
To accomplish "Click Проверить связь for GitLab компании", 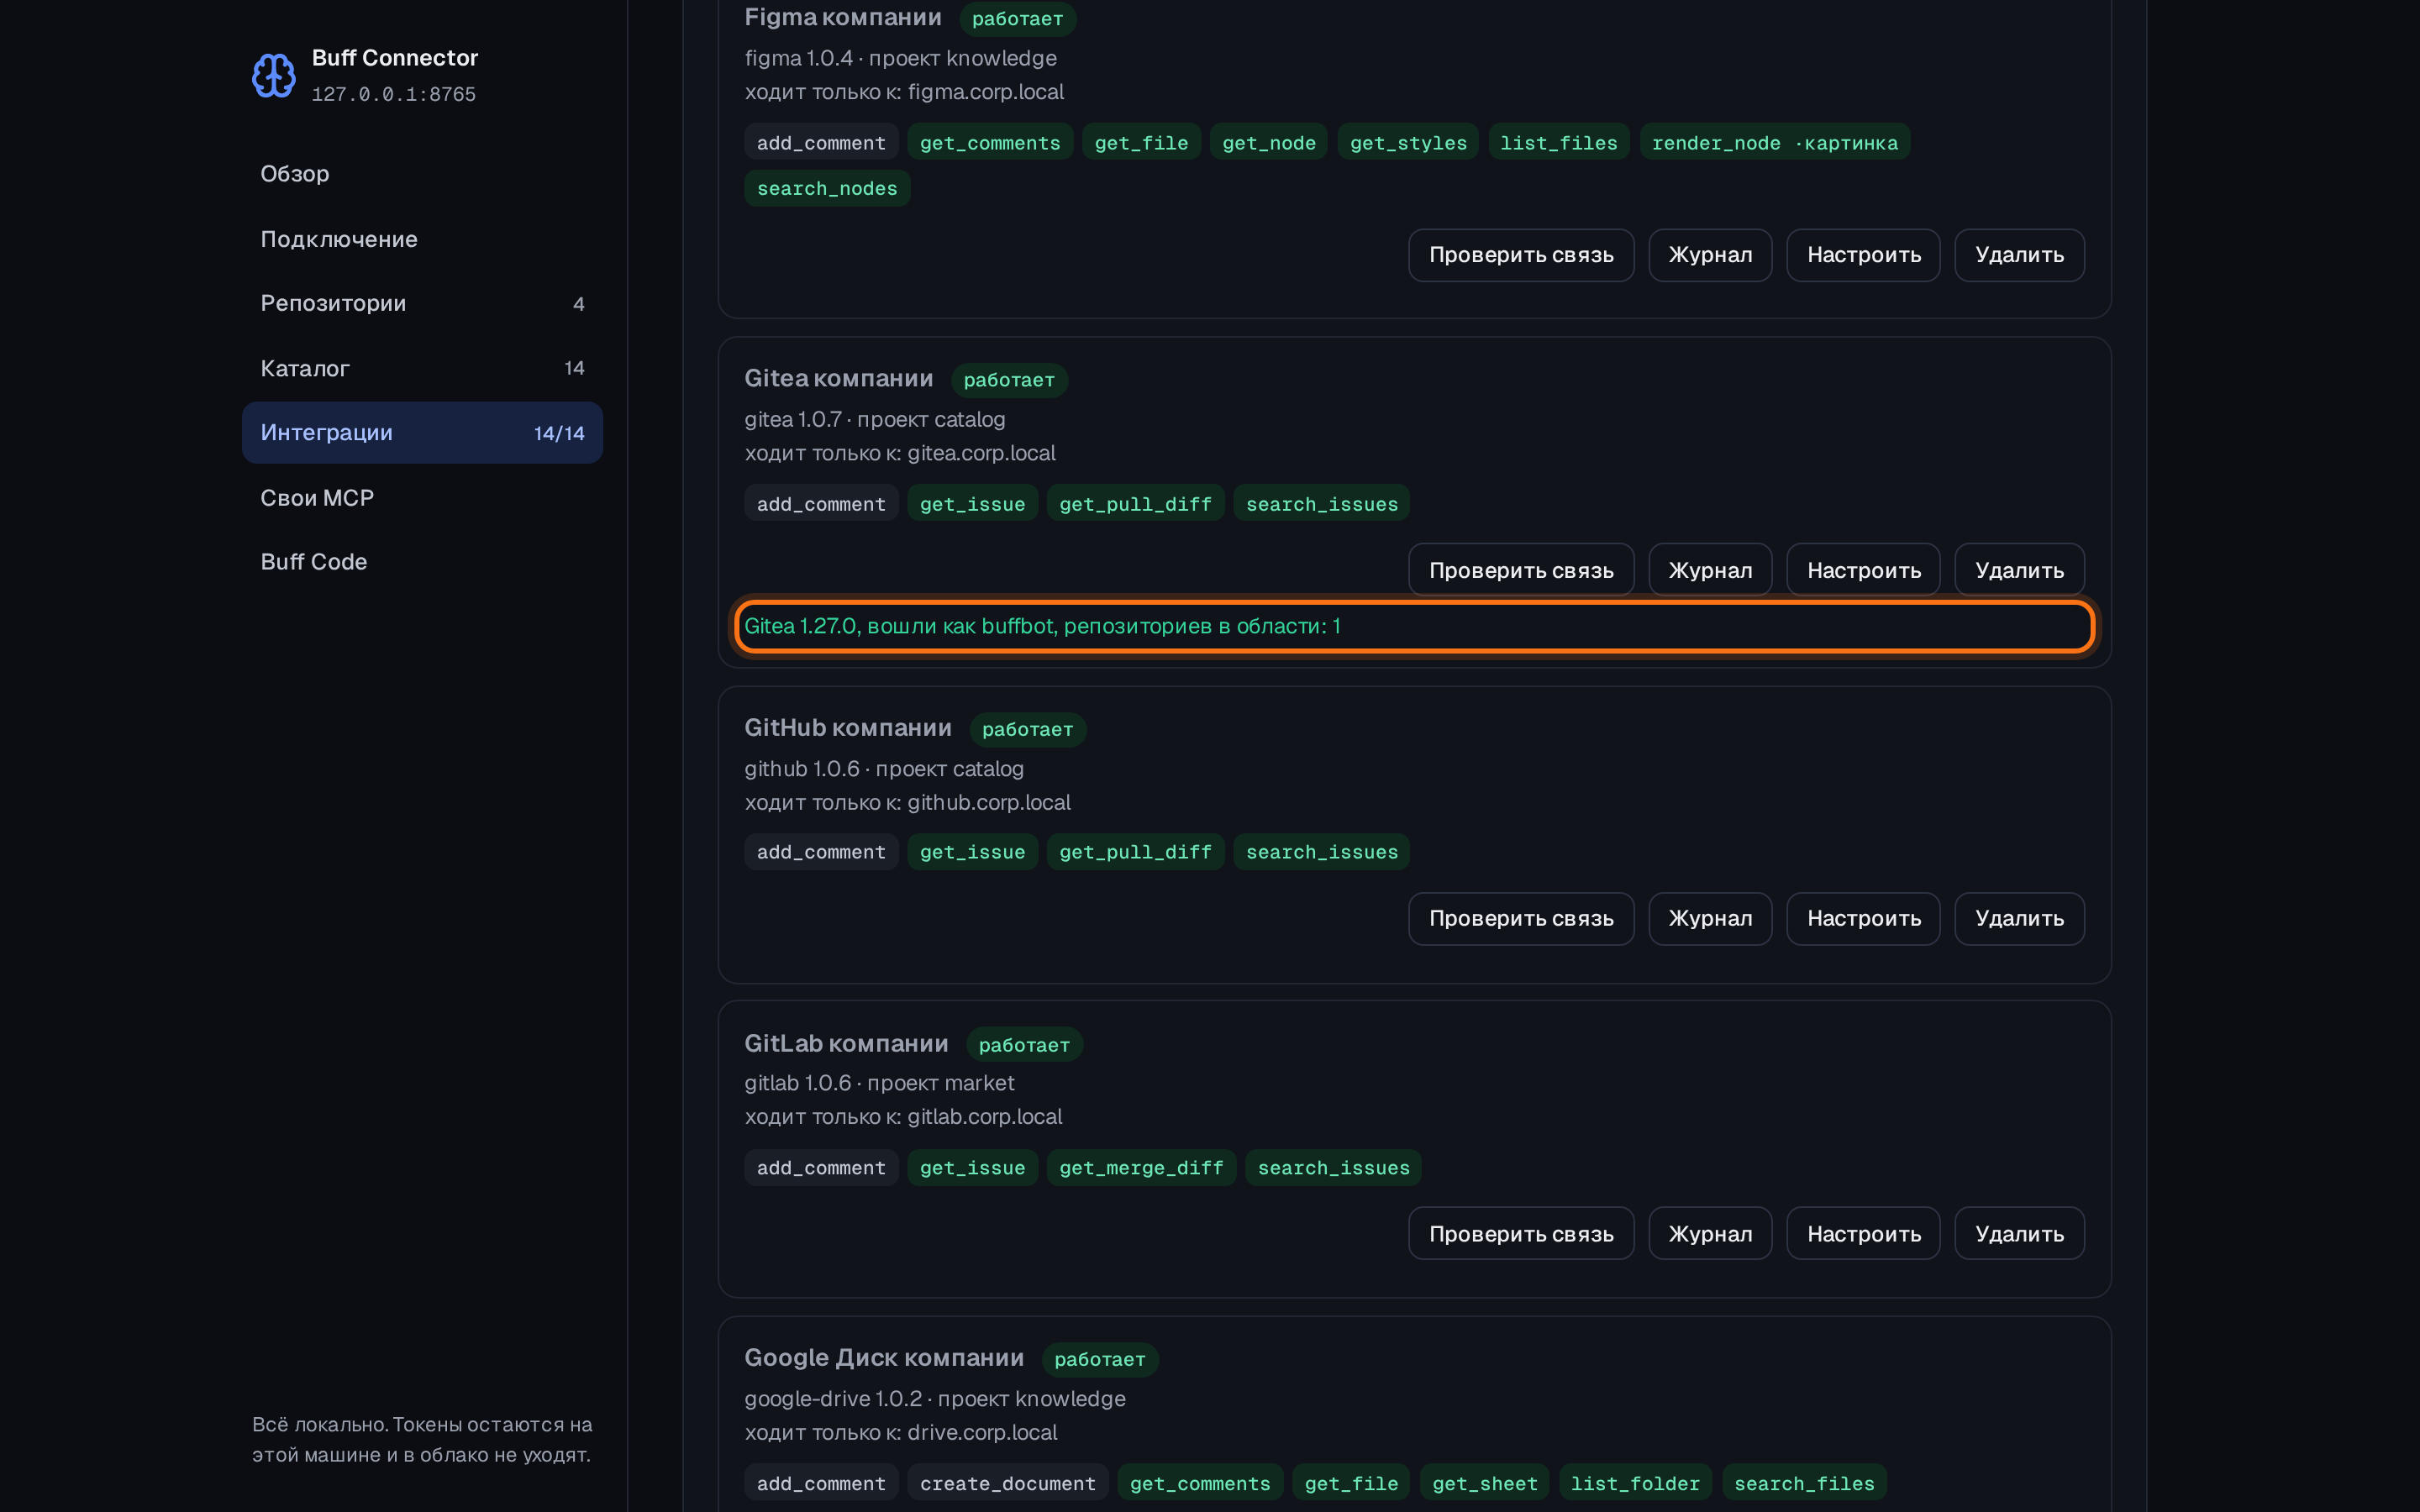I will 1521,1233.
